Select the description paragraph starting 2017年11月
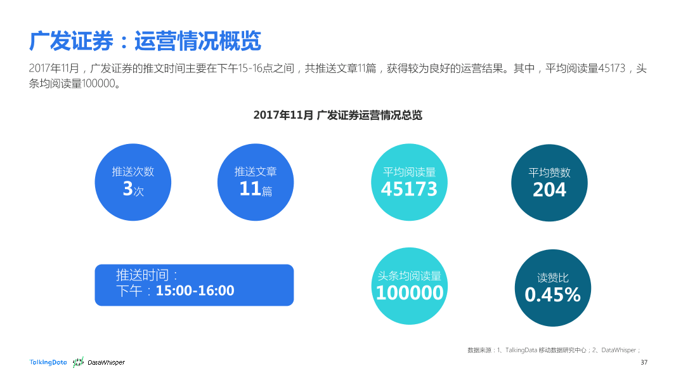Screen dimensions: 676x380 337,76
